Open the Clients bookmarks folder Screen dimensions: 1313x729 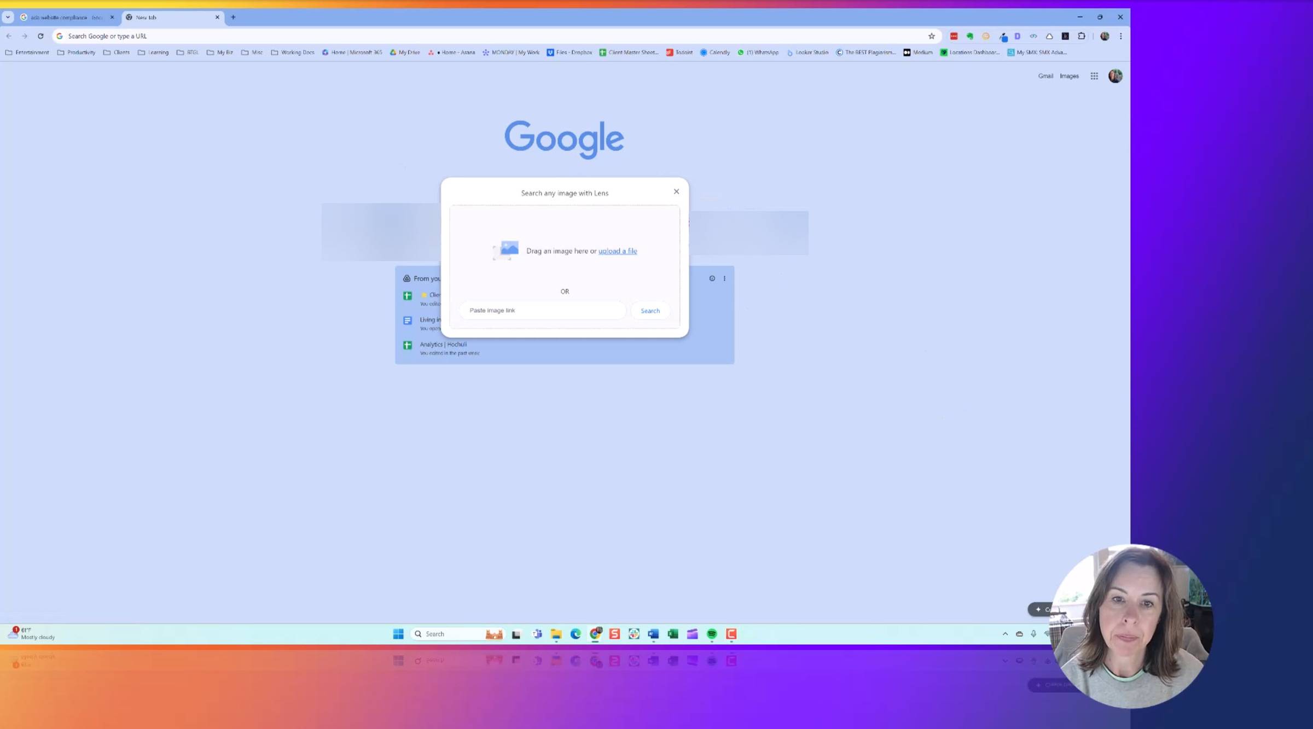tap(117, 53)
